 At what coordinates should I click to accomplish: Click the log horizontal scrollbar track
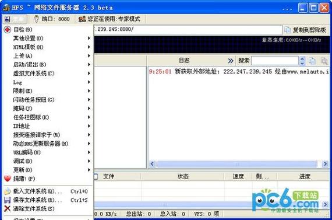pyautogui.click(x=237, y=164)
